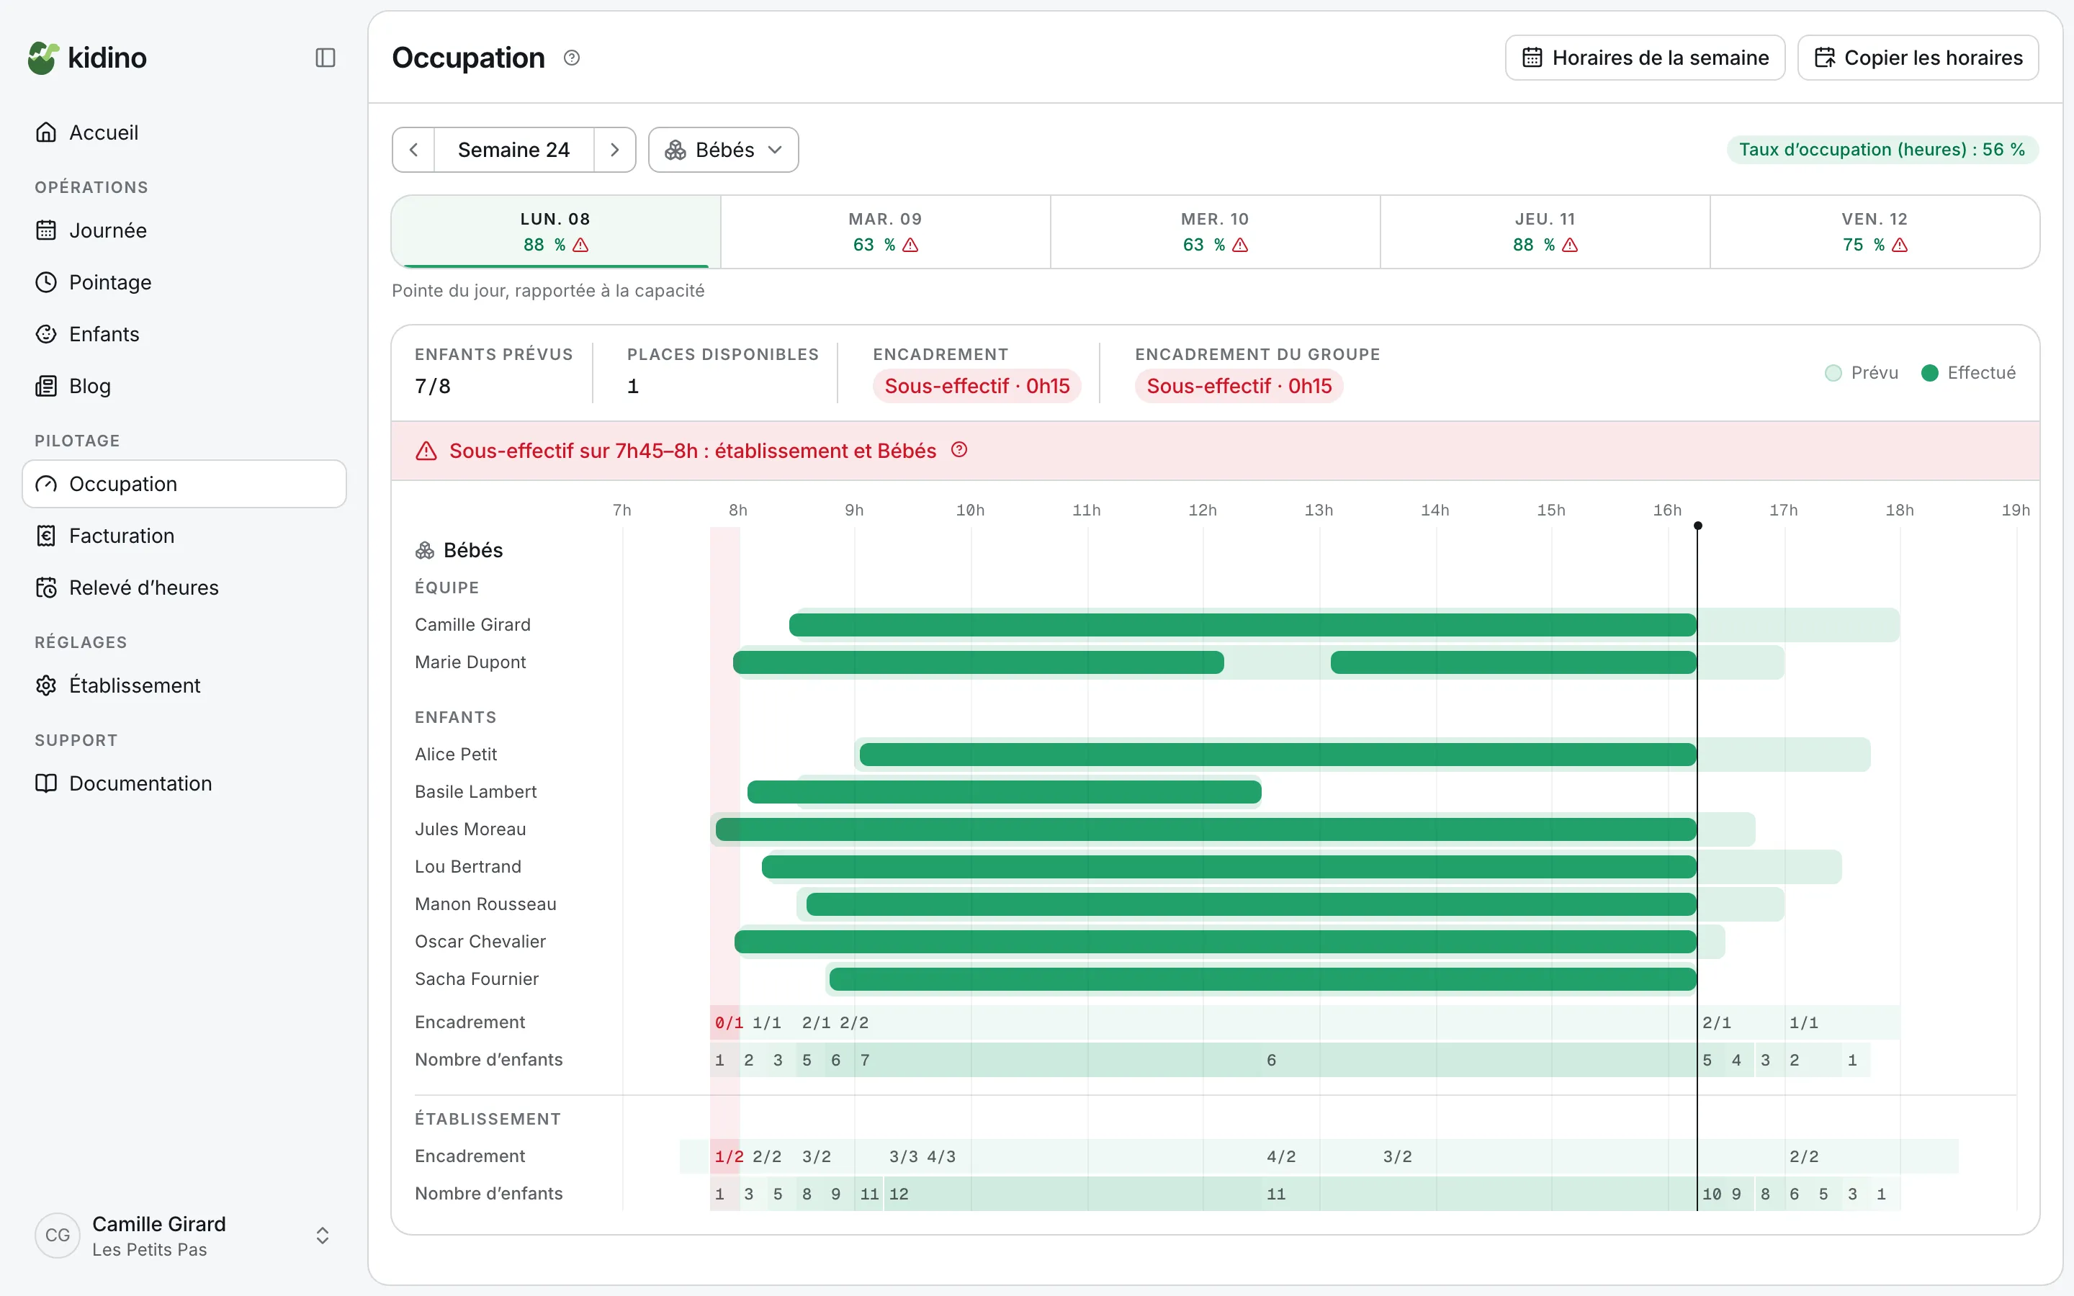2074x1296 pixels.
Task: Click Marie Dupont's second shift bar
Action: coord(1514,662)
